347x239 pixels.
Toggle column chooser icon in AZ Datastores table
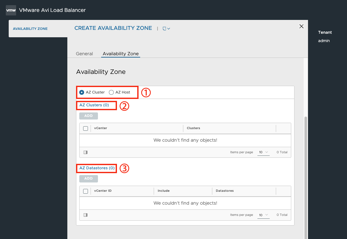pyautogui.click(x=85, y=215)
